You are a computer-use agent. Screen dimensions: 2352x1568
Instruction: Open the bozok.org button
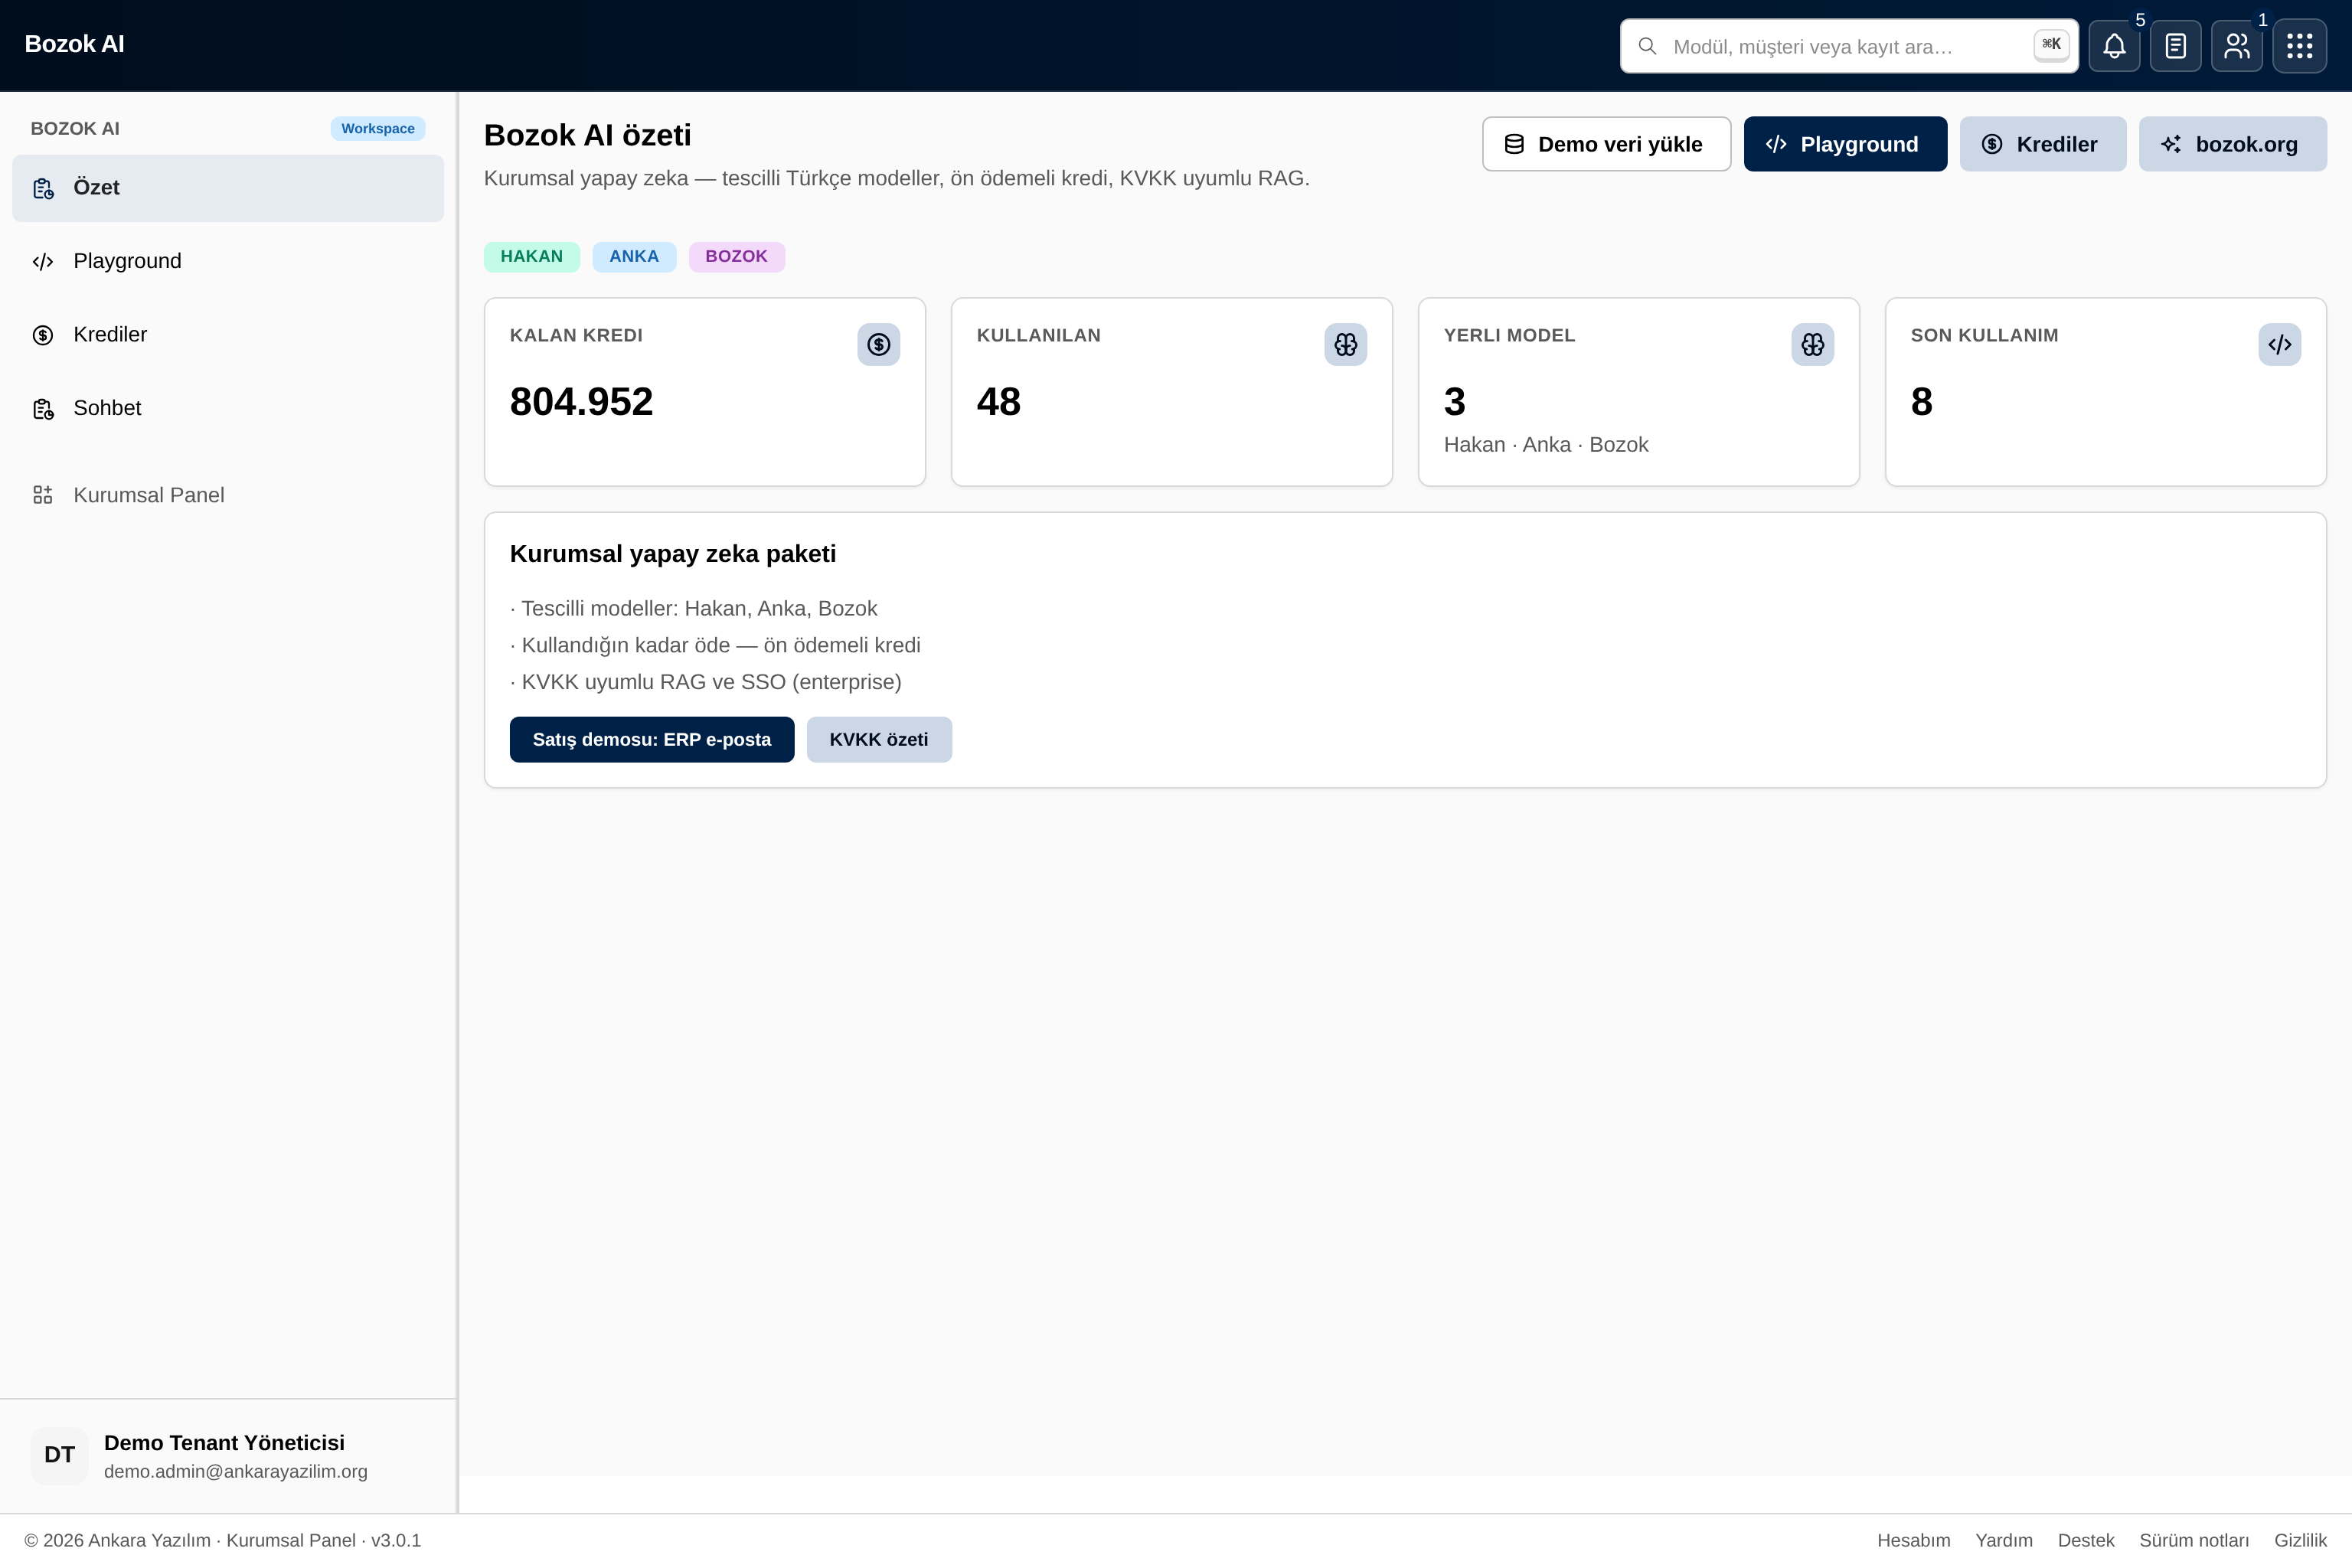coord(2232,144)
